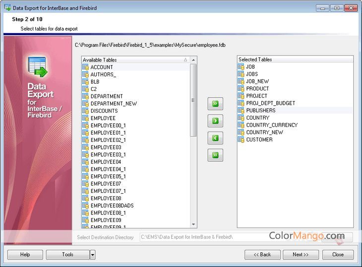Click the move all tables left button
362x267 pixels.
coord(215,155)
